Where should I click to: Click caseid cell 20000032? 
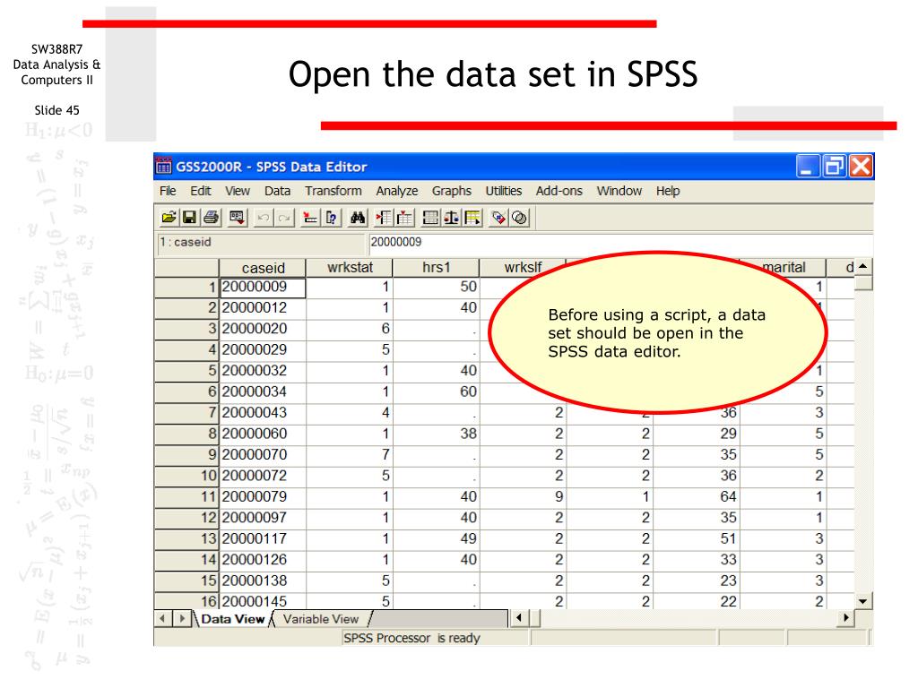pos(263,371)
